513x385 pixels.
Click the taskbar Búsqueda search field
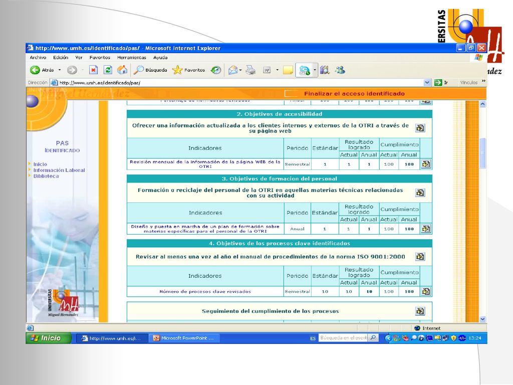[x=344, y=337]
